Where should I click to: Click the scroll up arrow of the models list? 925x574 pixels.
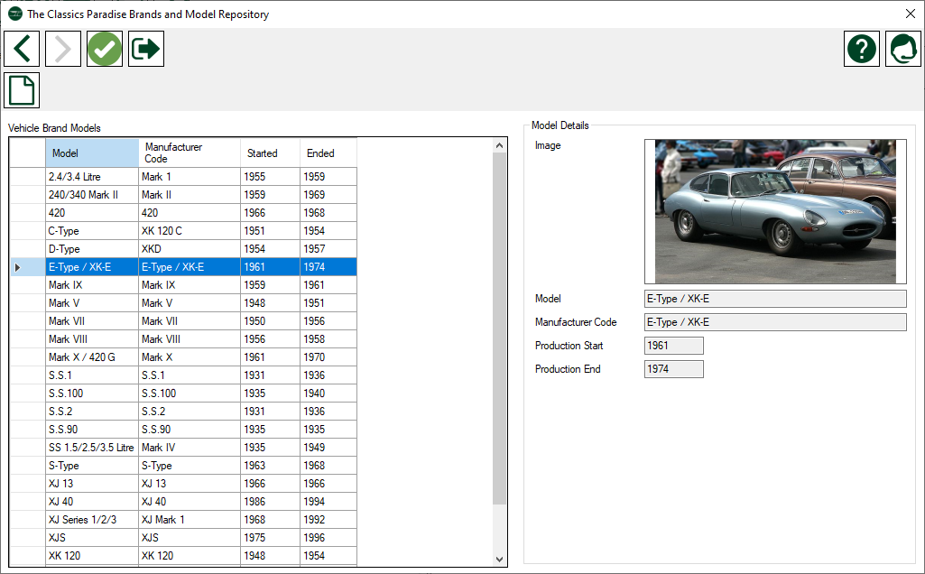click(x=500, y=145)
